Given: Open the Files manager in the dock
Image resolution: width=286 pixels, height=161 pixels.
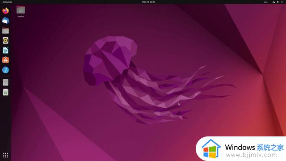Looking at the screenshot, I should point(5,30).
